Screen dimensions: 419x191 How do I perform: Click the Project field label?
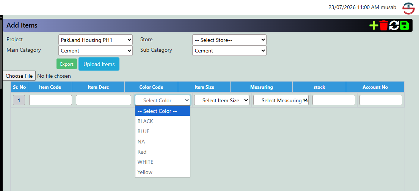point(15,39)
